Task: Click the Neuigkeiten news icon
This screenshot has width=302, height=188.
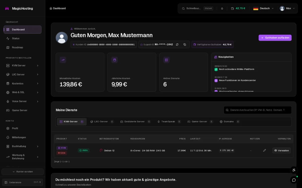Action: click(x=216, y=57)
